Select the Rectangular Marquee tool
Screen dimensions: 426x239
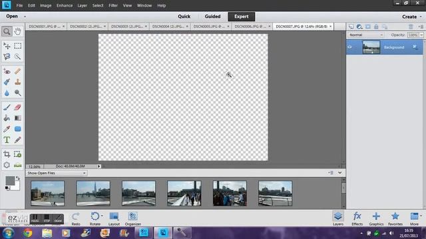click(18, 46)
